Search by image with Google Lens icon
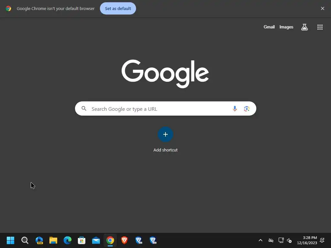The image size is (331, 248). (x=247, y=108)
